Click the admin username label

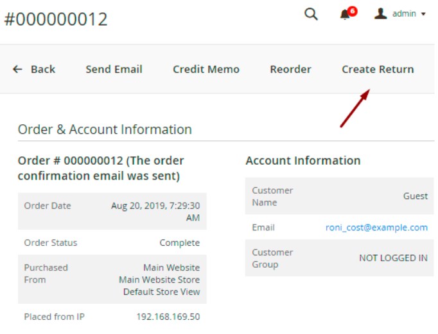[404, 14]
